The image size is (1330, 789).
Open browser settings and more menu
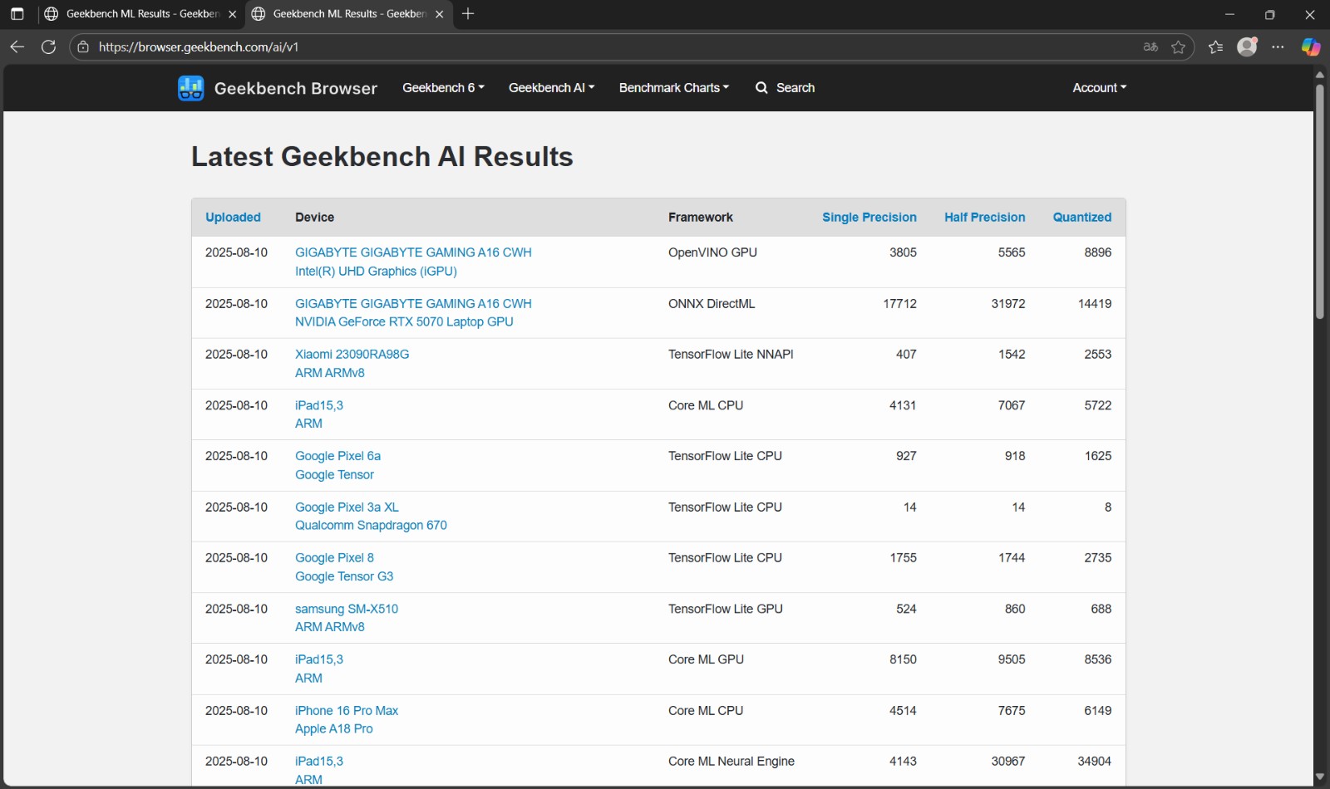(x=1278, y=47)
